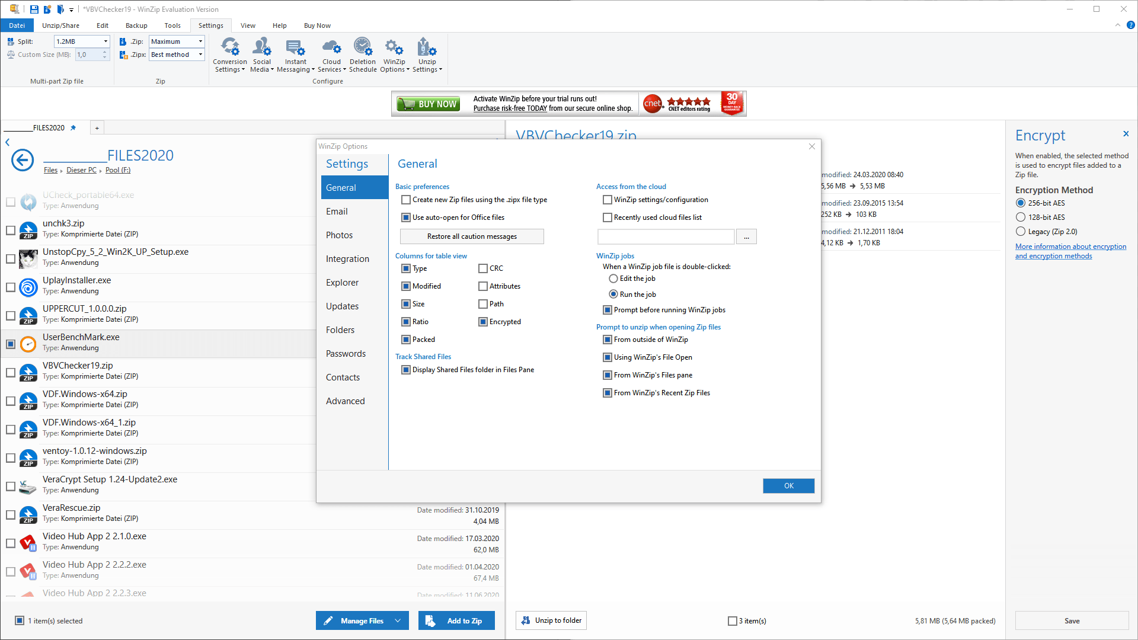Expand the breadcrumb arrow after Dieser PC
The height and width of the screenshot is (640, 1138).
pyautogui.click(x=101, y=171)
